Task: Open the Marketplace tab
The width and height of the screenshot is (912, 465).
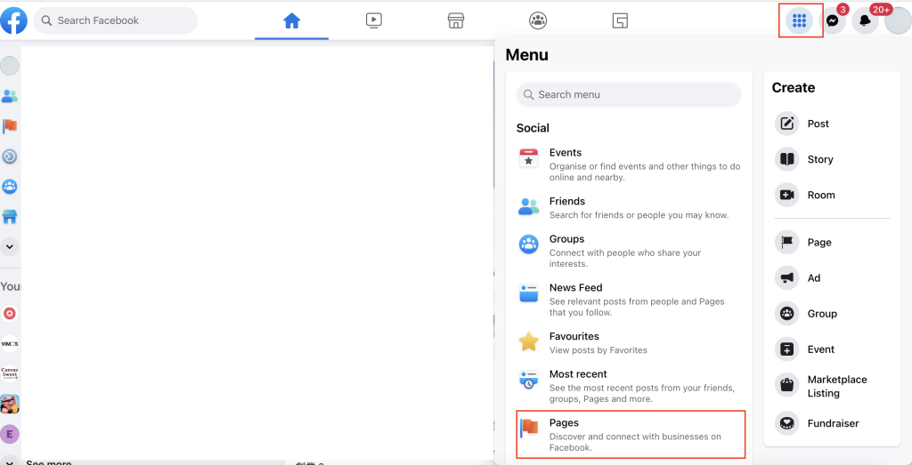Action: pyautogui.click(x=456, y=21)
